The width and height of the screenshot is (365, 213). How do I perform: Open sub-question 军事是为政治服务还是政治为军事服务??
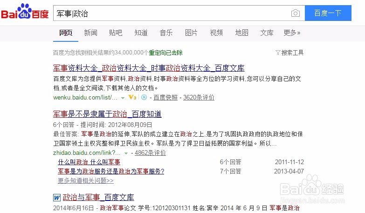(111, 171)
